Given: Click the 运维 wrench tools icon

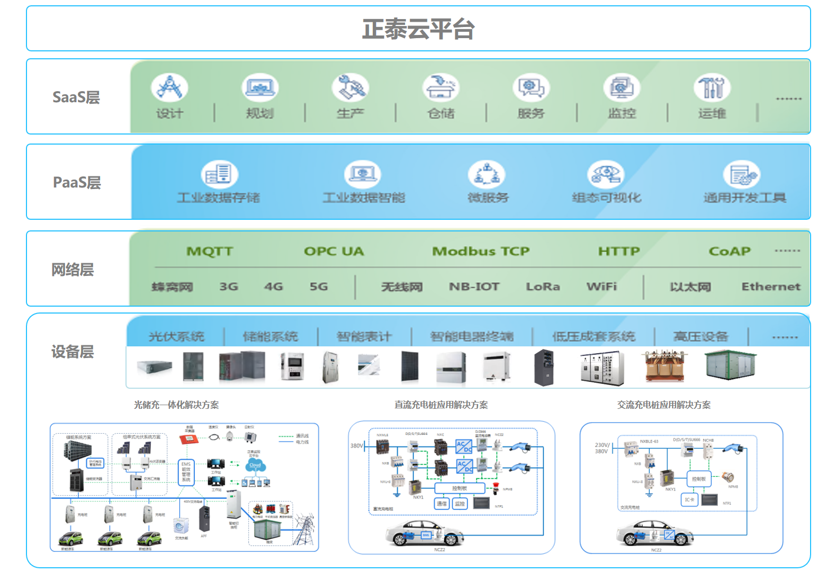Looking at the screenshot, I should [x=712, y=87].
